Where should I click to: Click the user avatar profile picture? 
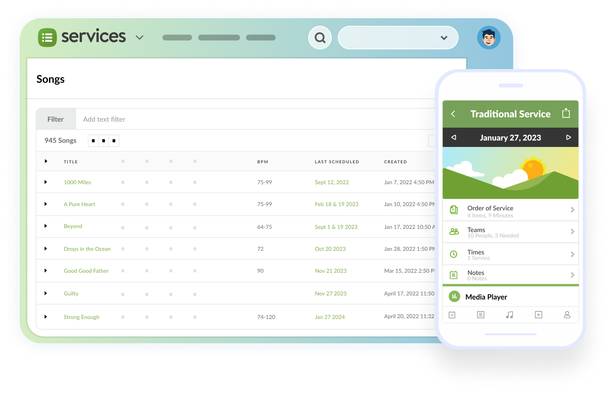click(489, 38)
